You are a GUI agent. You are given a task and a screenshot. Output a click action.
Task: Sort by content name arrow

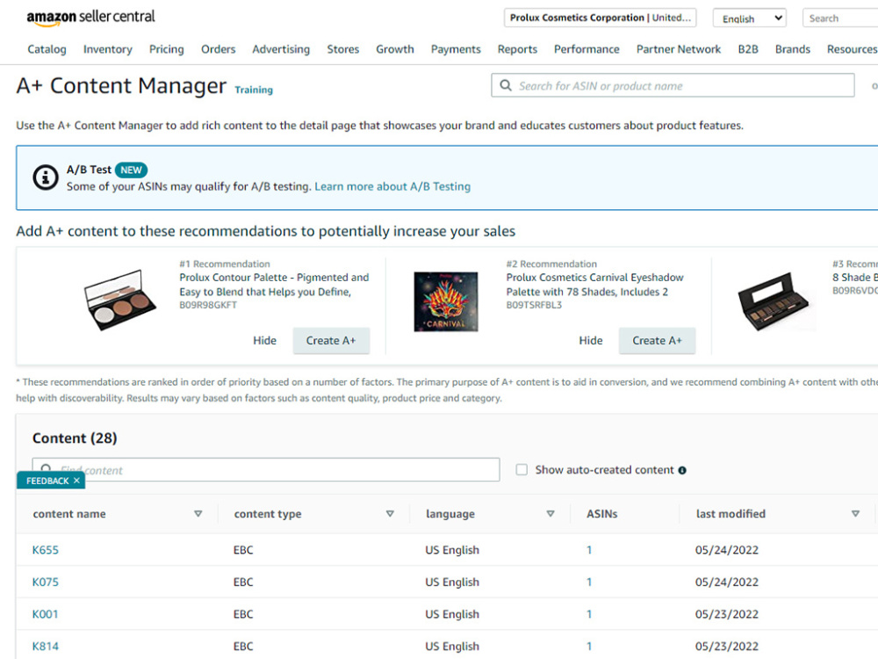pyautogui.click(x=198, y=514)
